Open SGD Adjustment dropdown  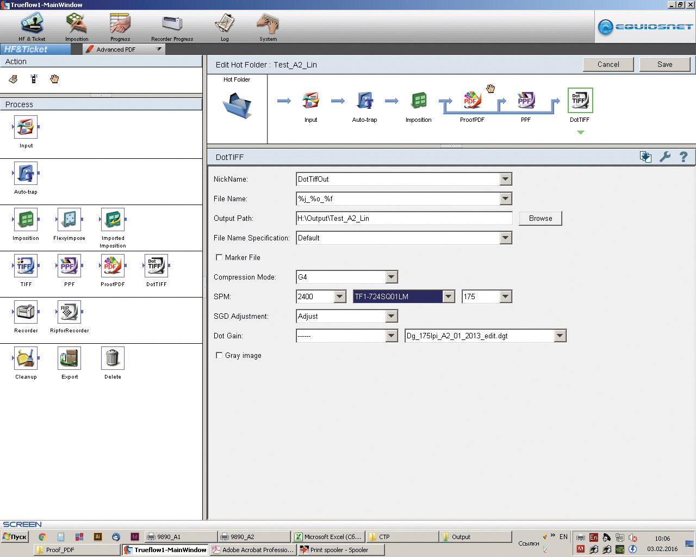point(391,316)
